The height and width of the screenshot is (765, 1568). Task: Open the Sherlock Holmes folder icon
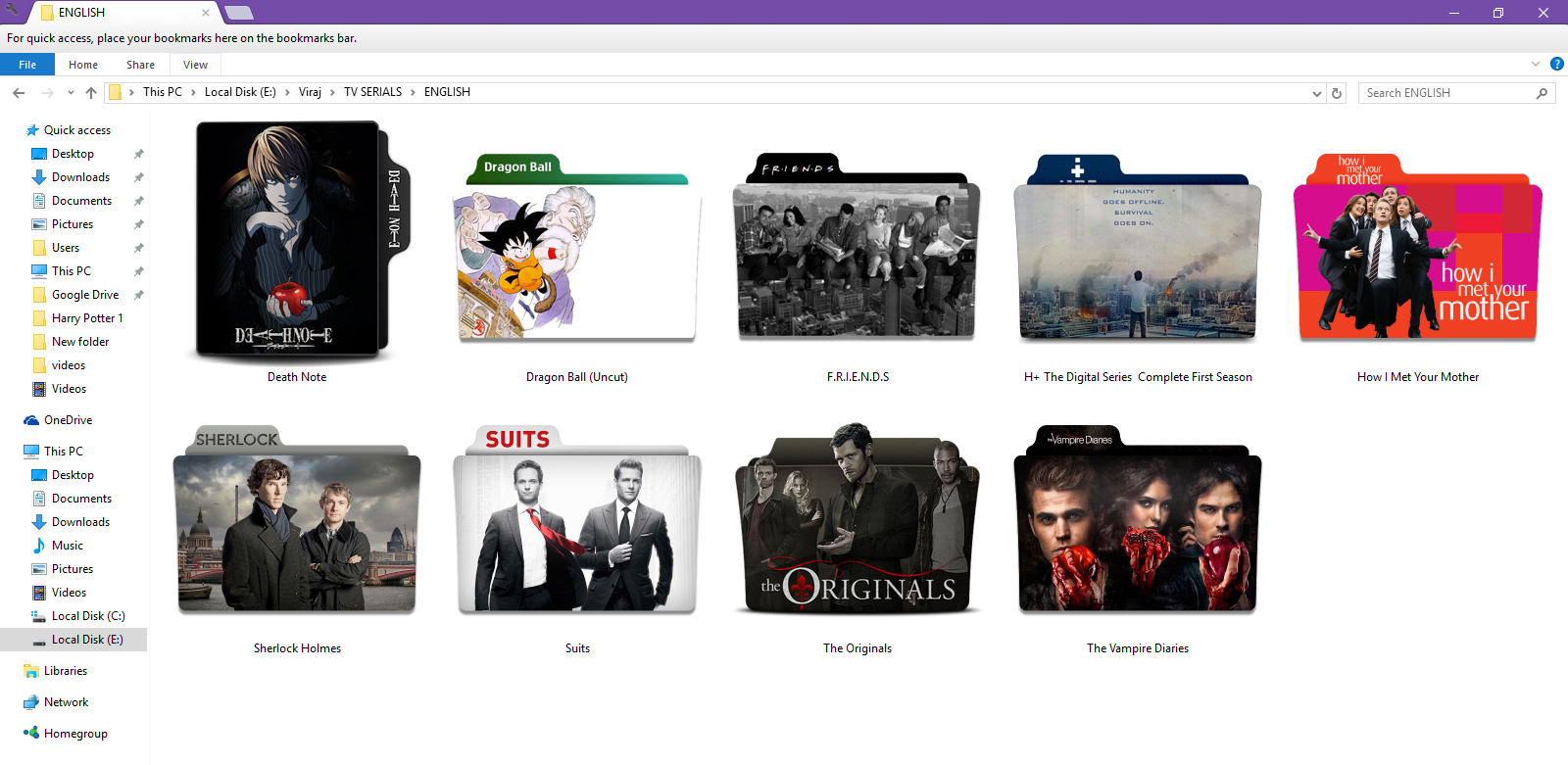pos(297,520)
